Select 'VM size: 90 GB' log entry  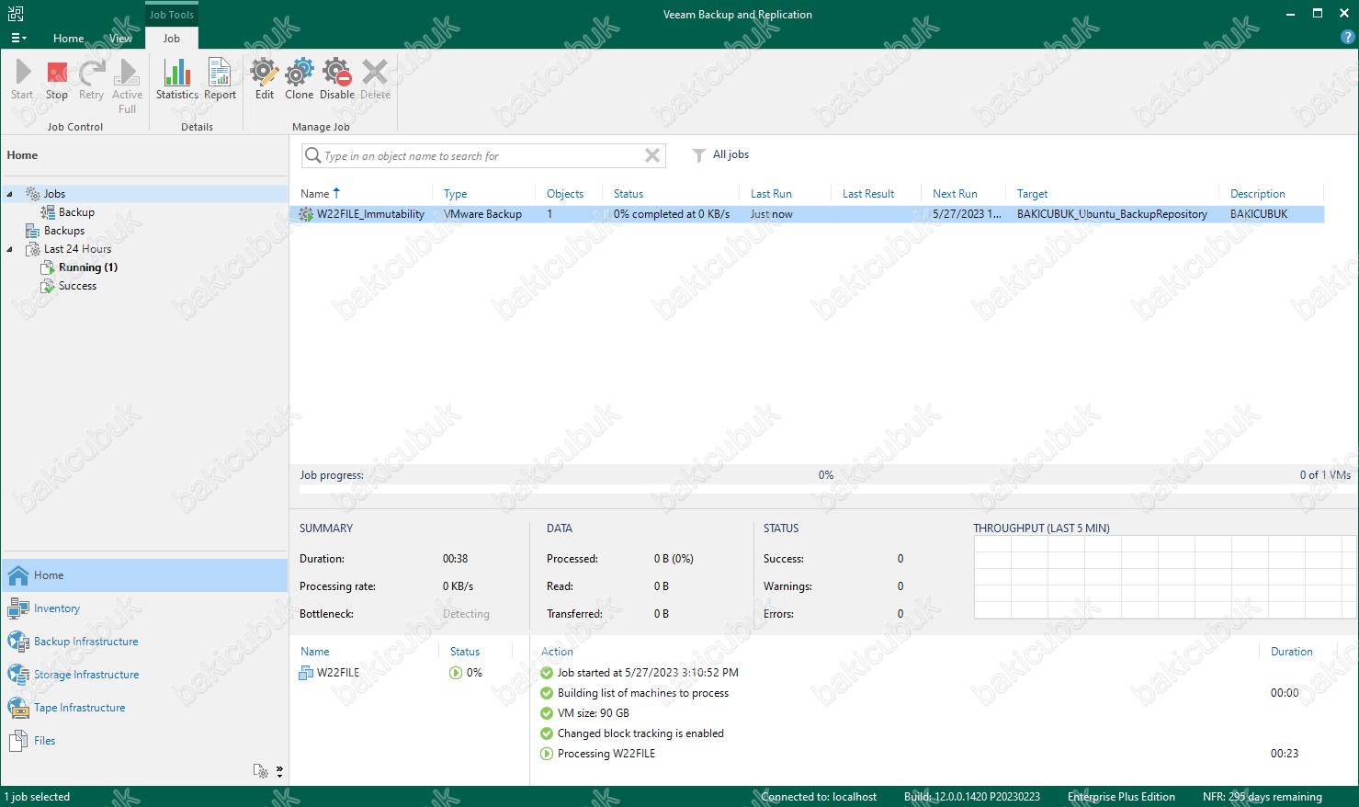coord(593,713)
